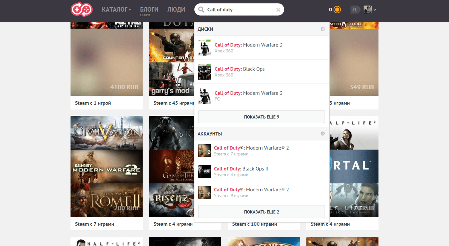Select Call of Duty: Black Ops Xbox 360

click(262, 72)
